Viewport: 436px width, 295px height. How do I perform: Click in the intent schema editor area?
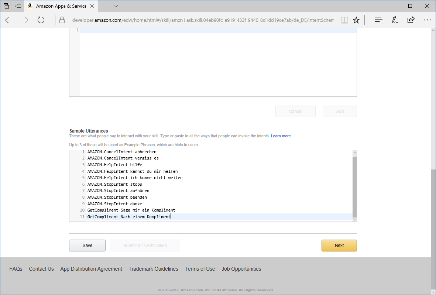tap(218, 63)
